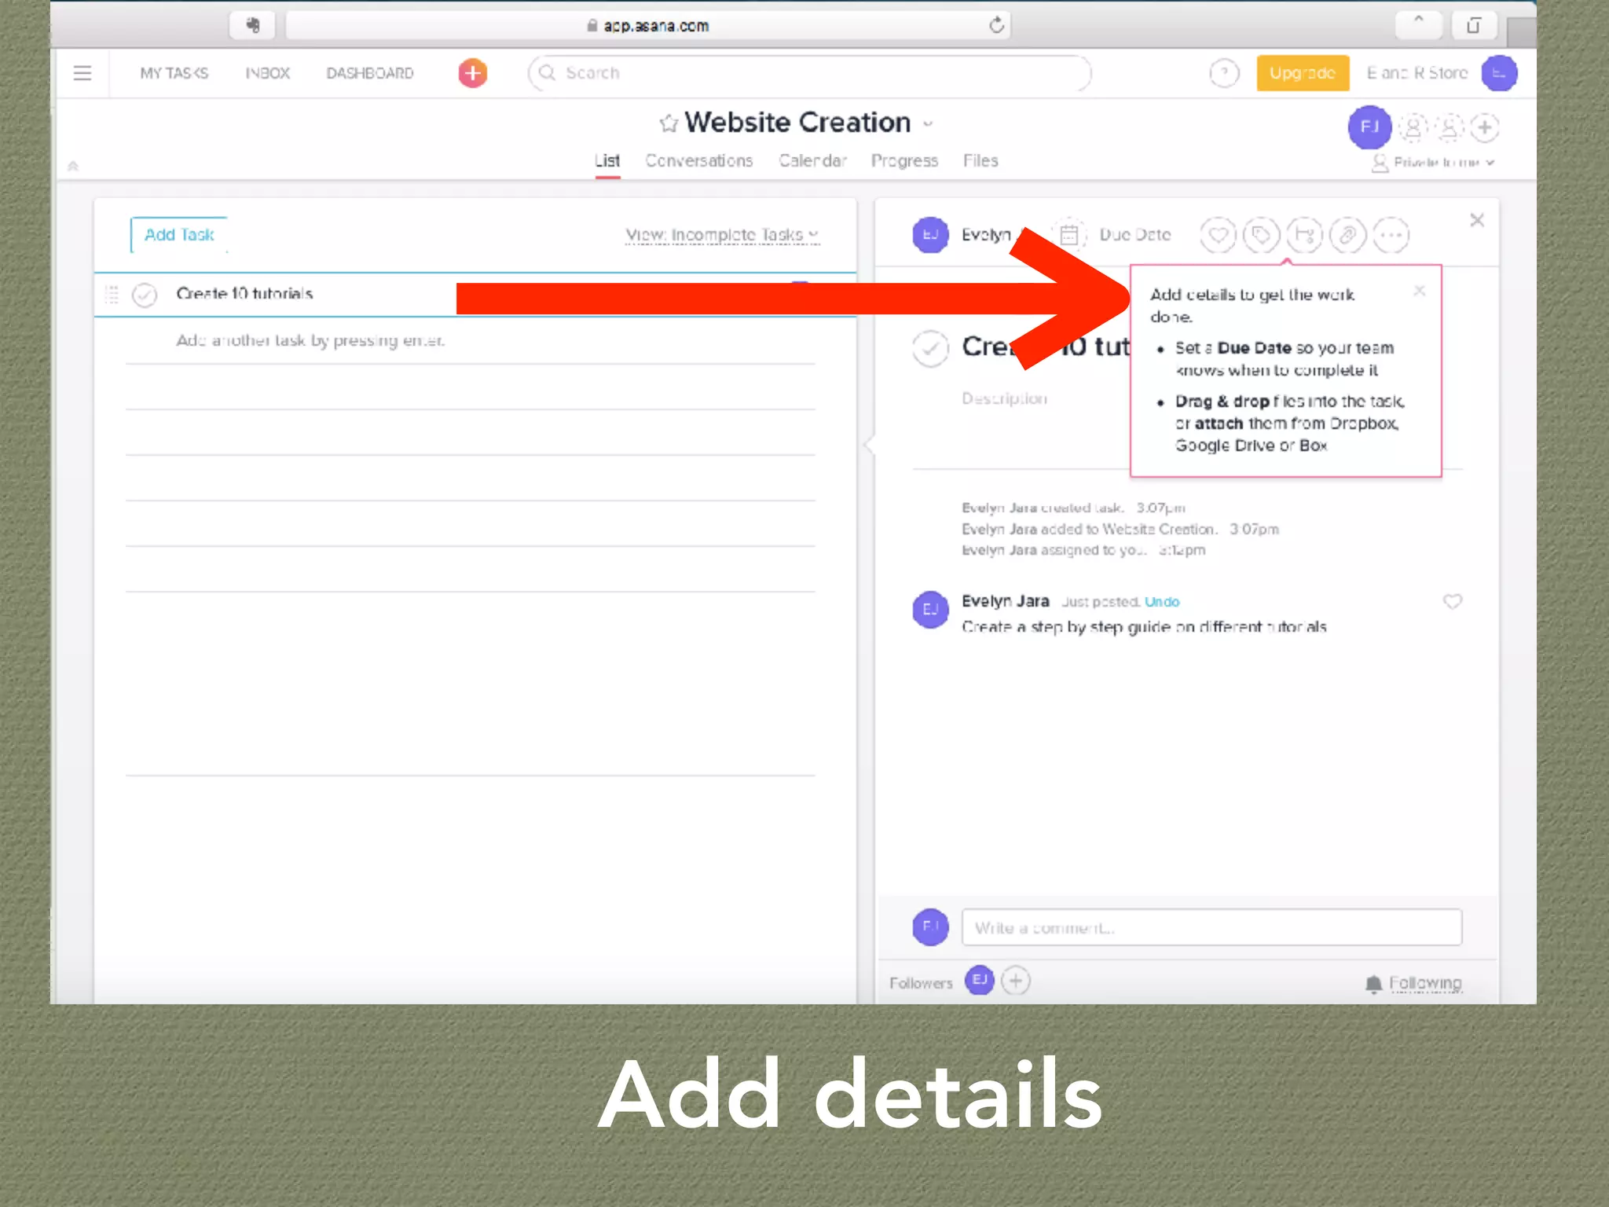Click the red plus quick-add icon
The width and height of the screenshot is (1609, 1207).
pos(472,73)
